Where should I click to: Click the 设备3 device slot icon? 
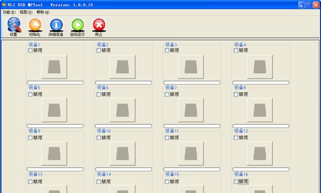pos(191,67)
